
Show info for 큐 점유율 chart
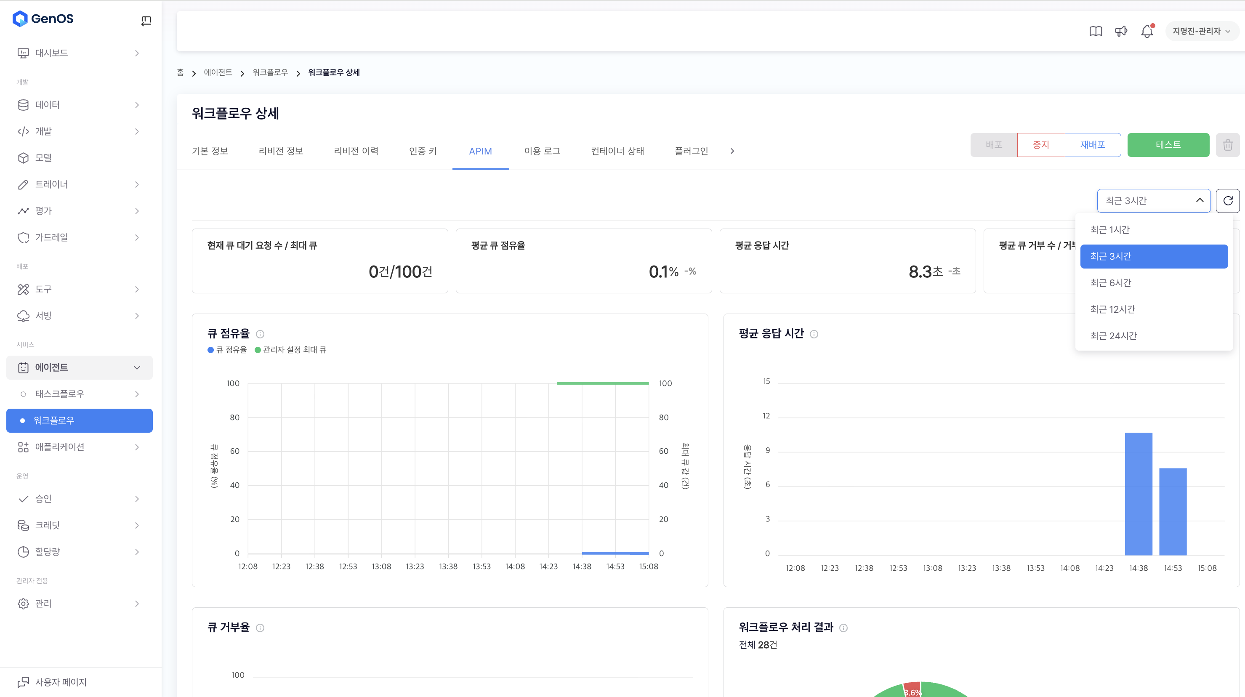point(260,334)
